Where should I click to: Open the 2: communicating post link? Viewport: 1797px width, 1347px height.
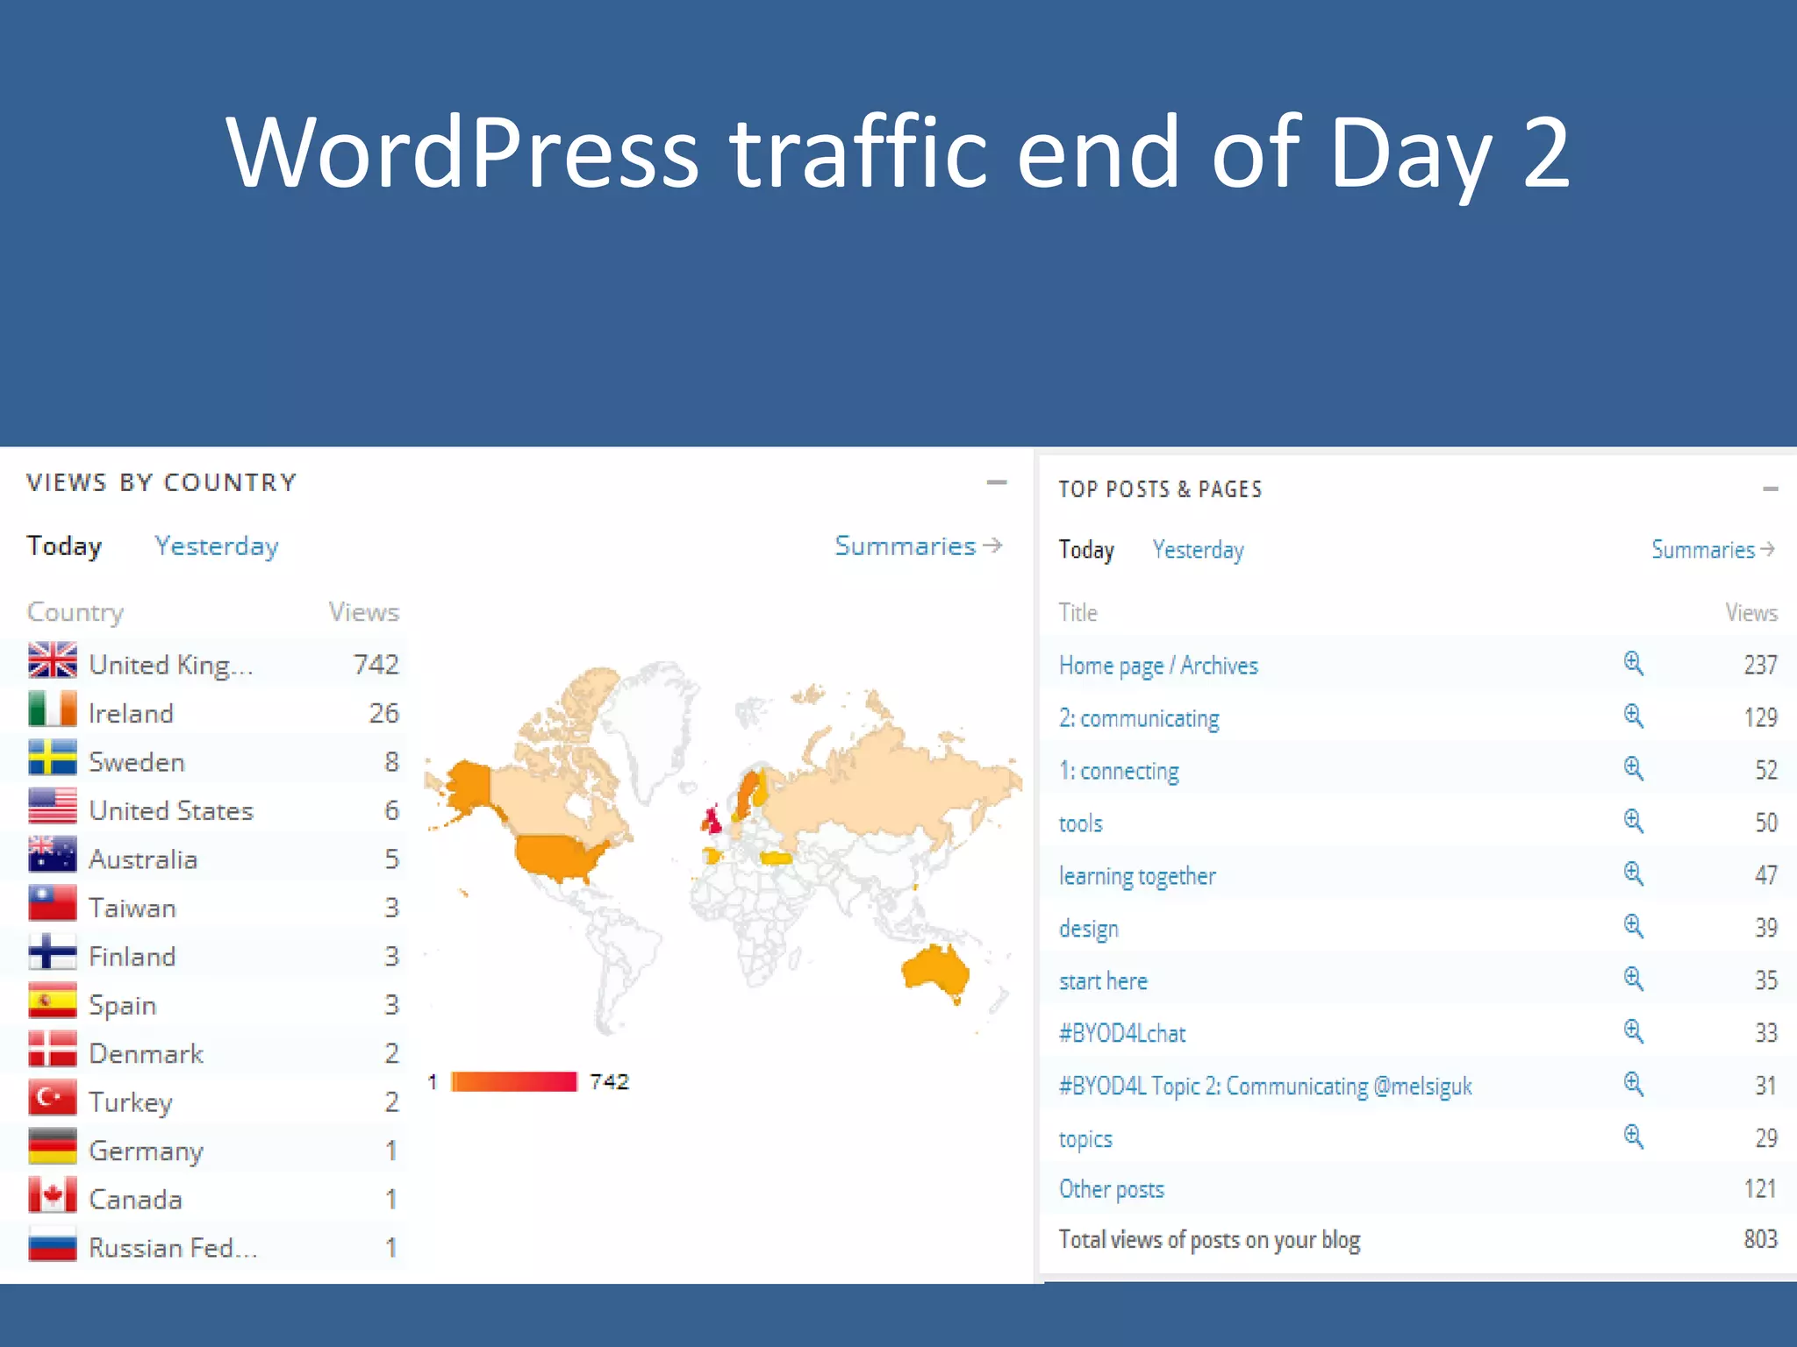click(1139, 718)
